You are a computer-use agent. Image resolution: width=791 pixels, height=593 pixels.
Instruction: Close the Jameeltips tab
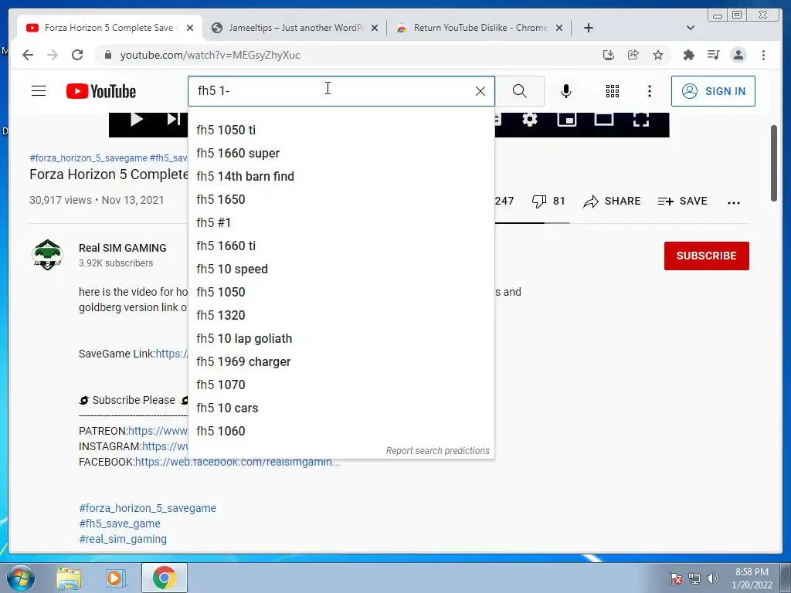(x=375, y=29)
